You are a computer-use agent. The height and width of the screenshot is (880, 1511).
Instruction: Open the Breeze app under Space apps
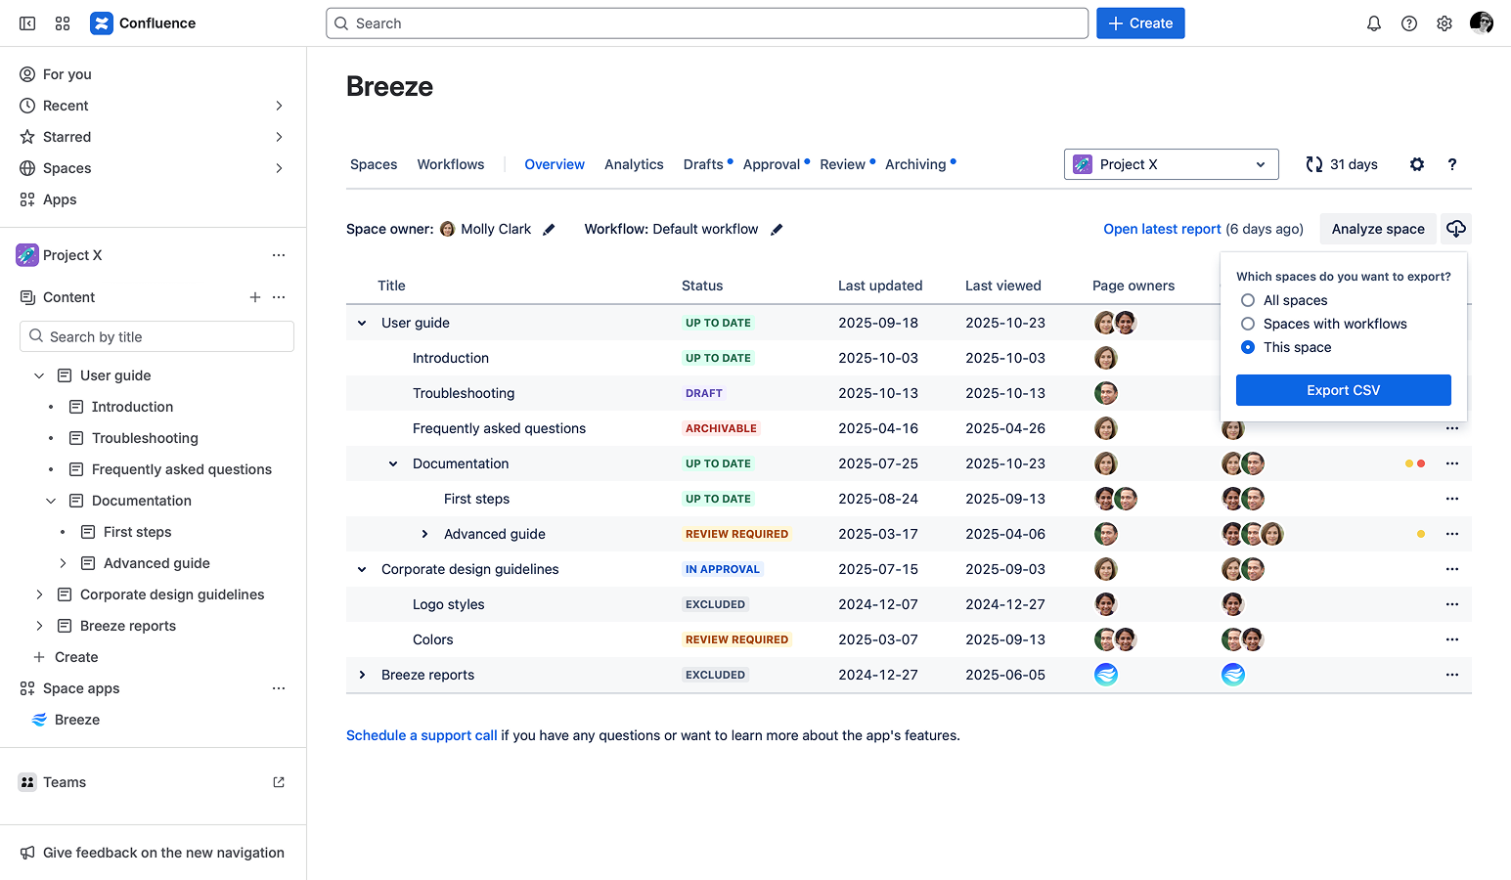pyautogui.click(x=75, y=720)
